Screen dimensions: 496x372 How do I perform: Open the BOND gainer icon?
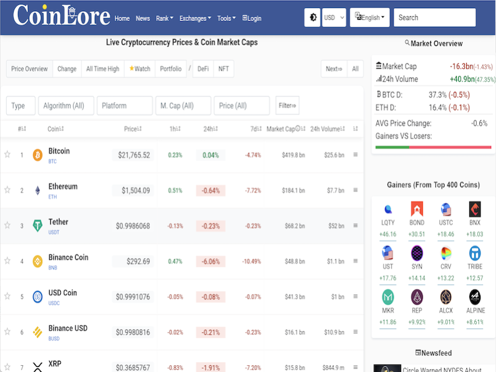point(417,209)
